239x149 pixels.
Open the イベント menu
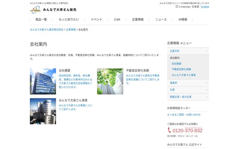tap(96, 19)
